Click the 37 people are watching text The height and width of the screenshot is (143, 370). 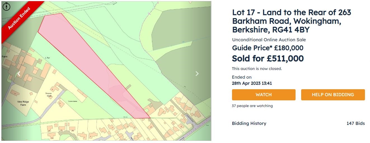pos(252,106)
